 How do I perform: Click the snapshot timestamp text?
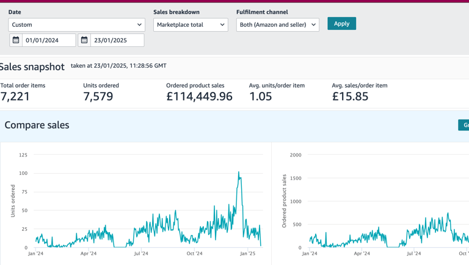[x=118, y=66]
